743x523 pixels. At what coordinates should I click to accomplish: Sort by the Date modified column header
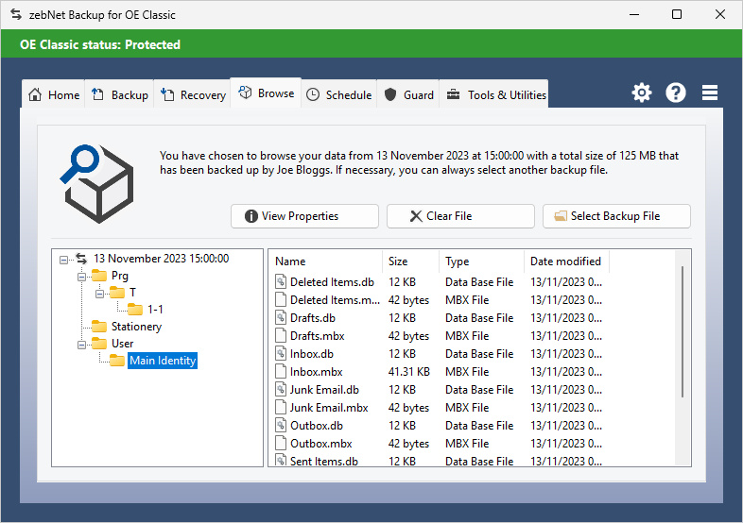[x=565, y=261]
